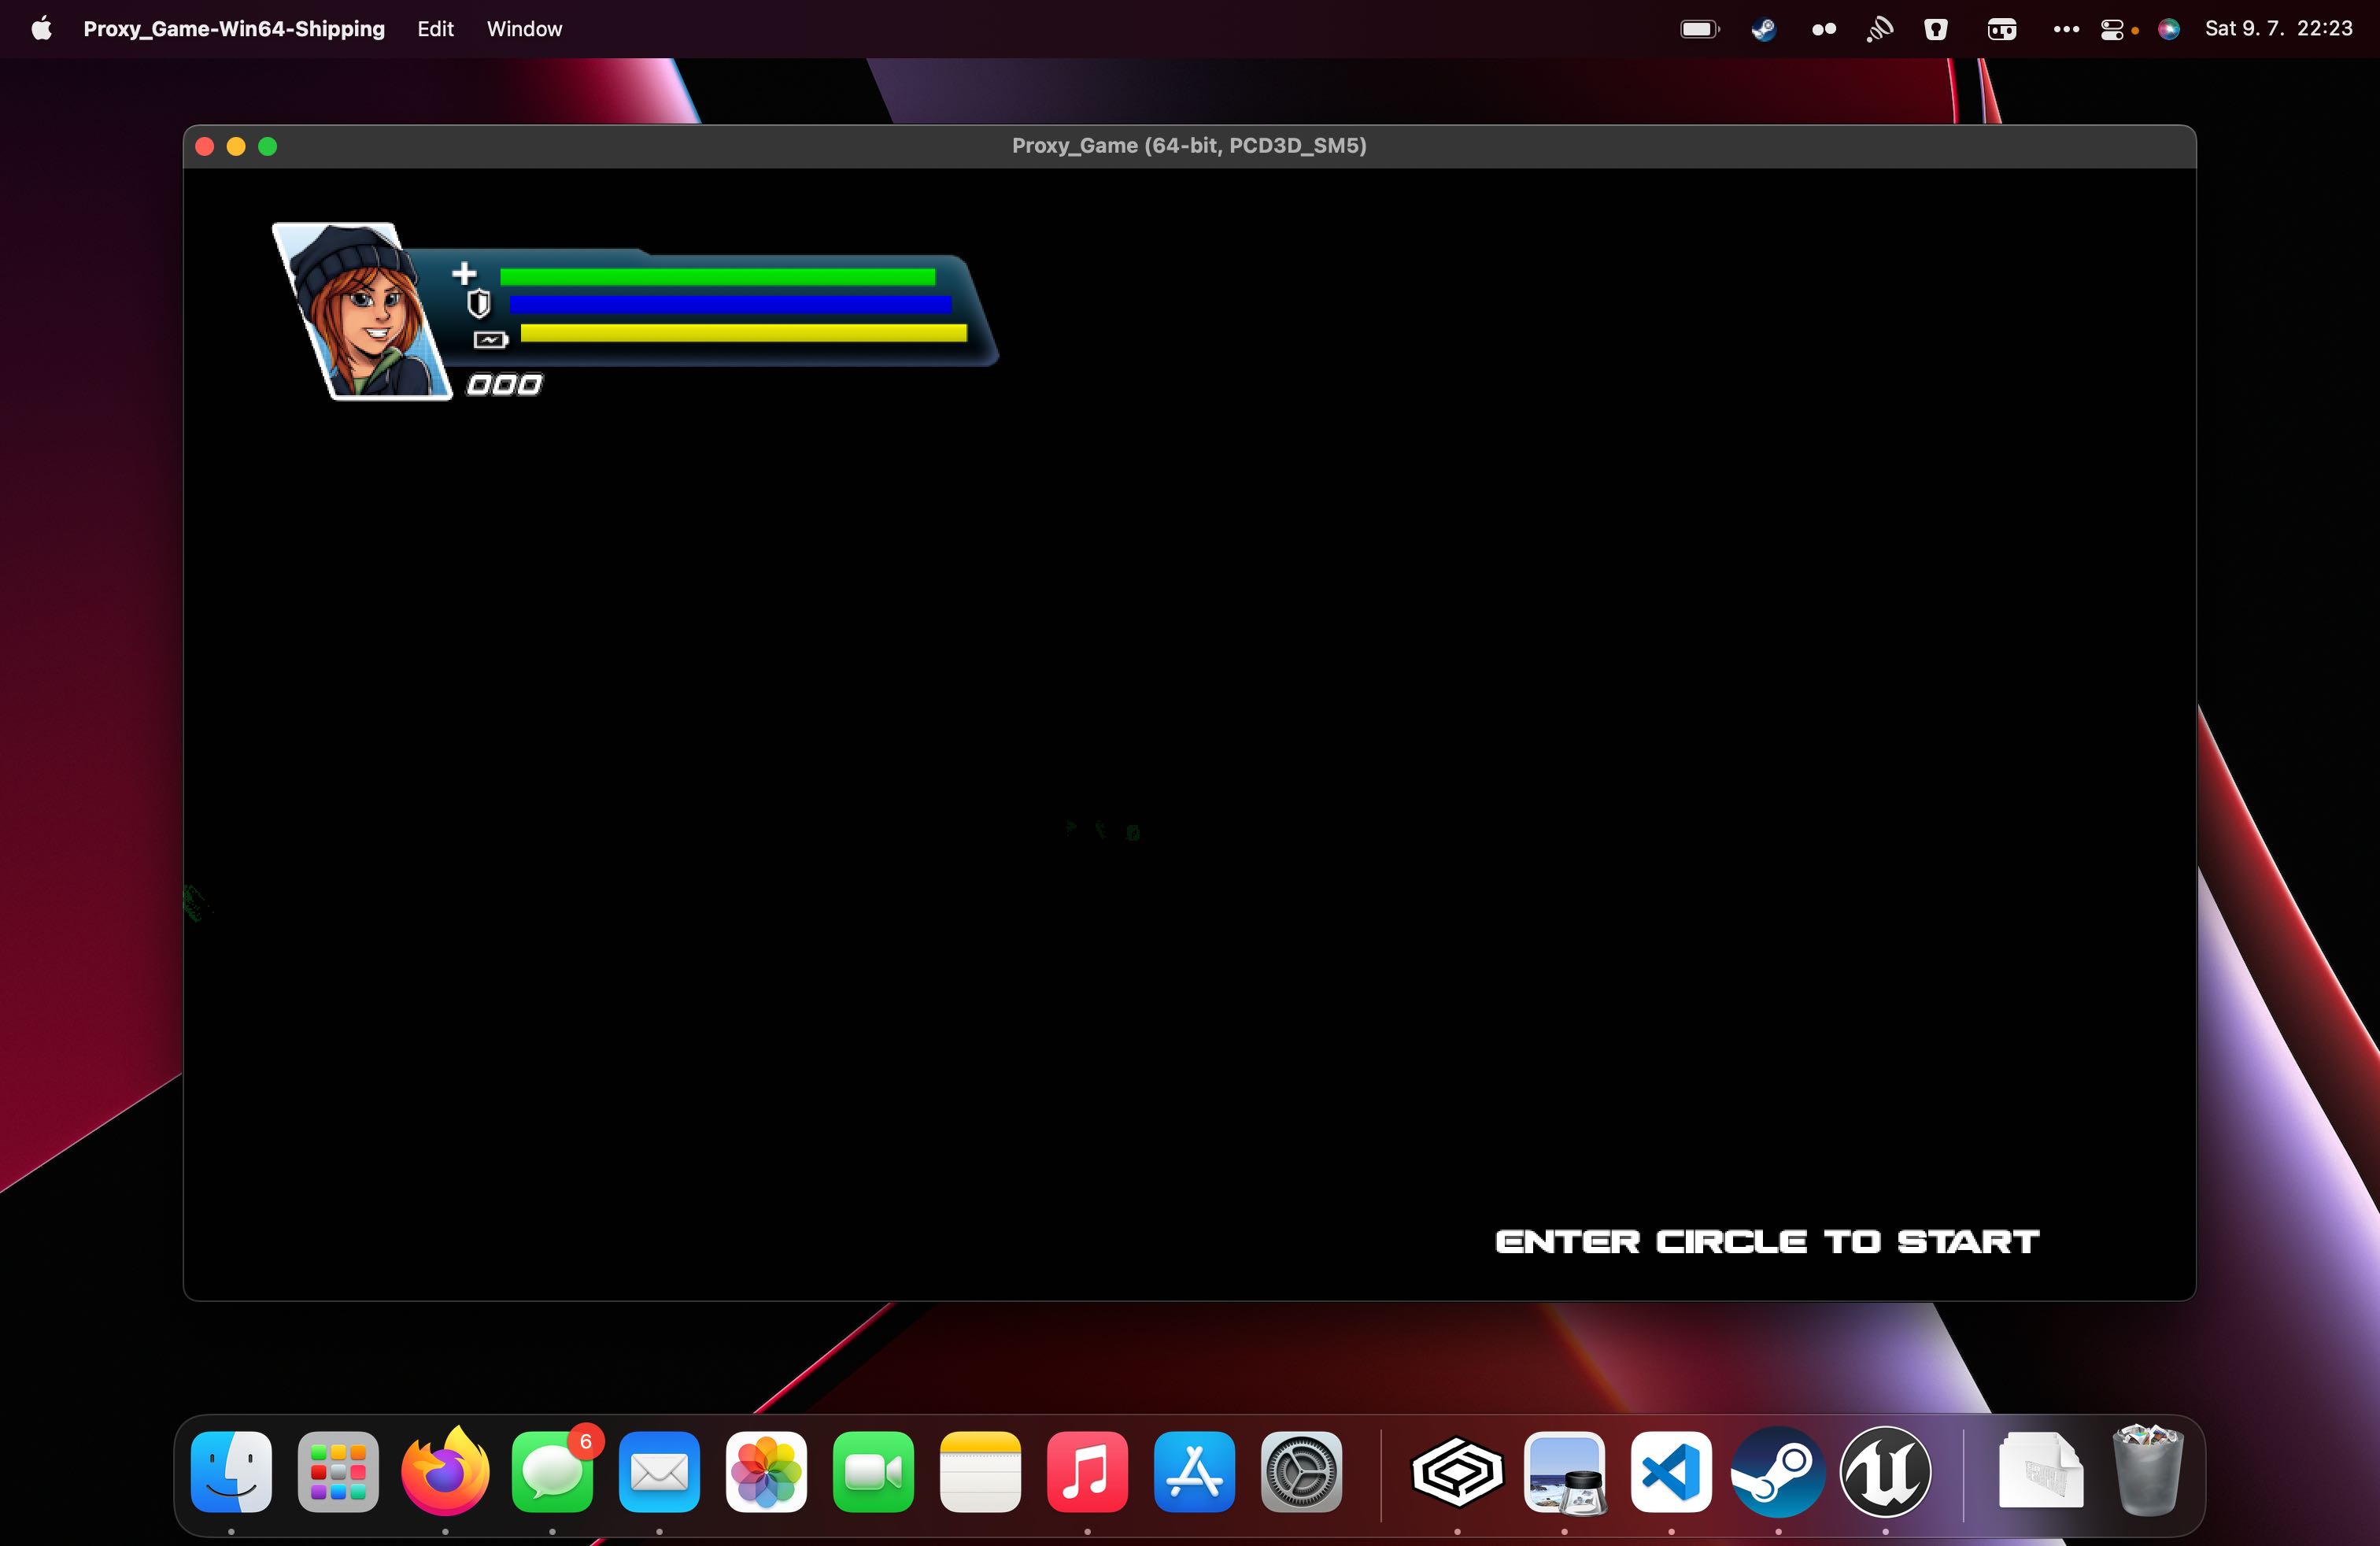2380x1546 pixels.
Task: Click the Steam icon in the menu bar
Action: tap(1763, 29)
